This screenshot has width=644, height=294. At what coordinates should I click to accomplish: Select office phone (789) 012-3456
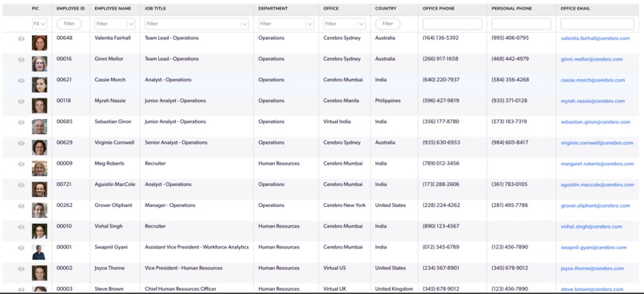pos(441,164)
